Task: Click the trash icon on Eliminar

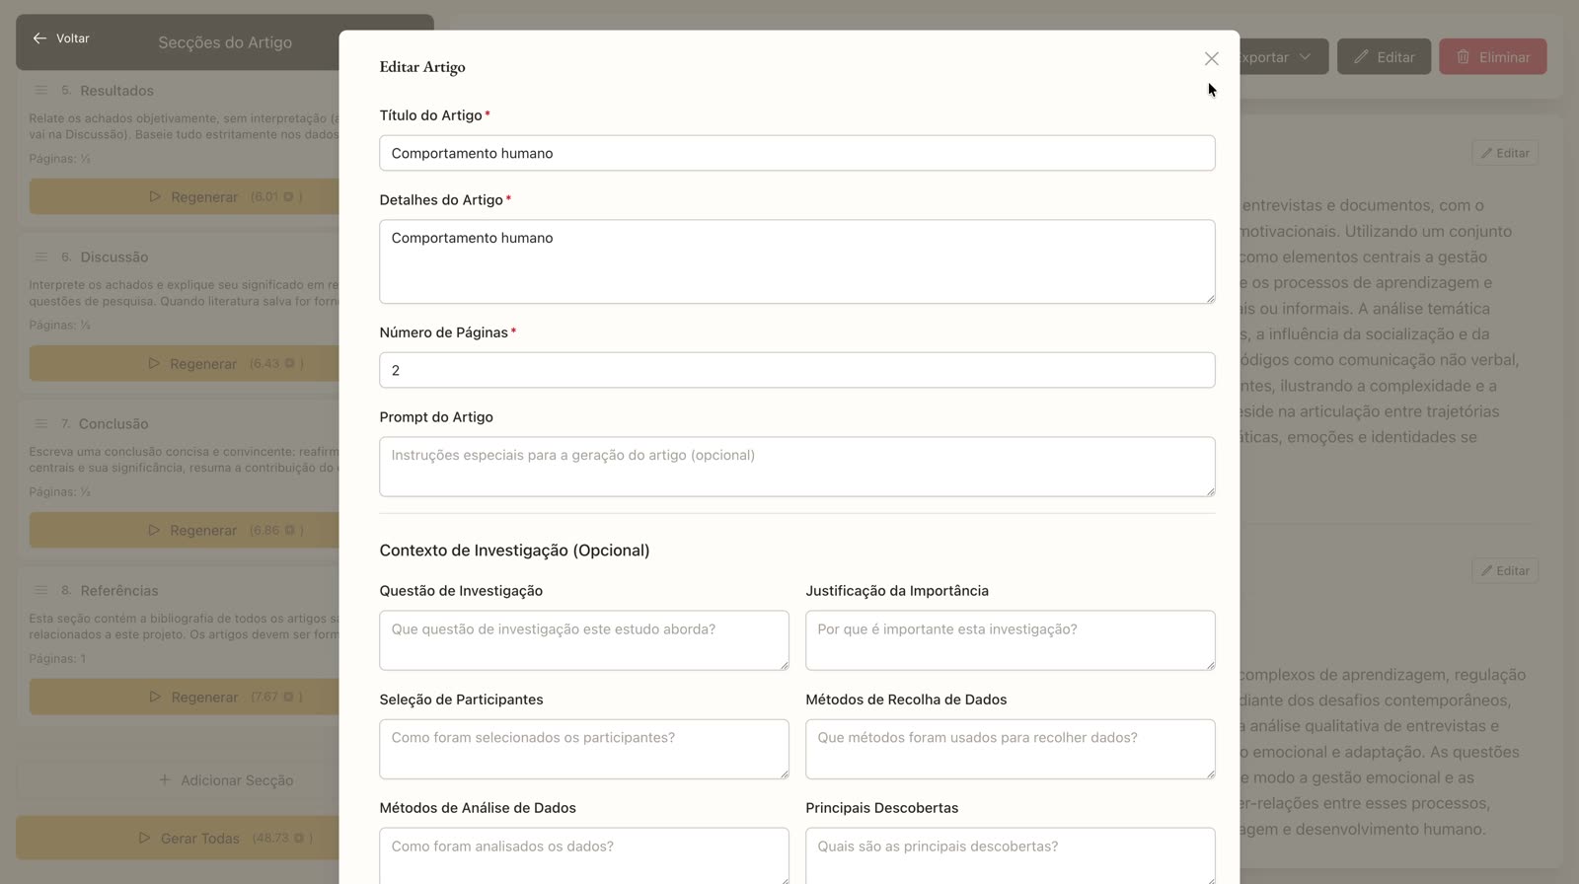Action: tap(1464, 57)
